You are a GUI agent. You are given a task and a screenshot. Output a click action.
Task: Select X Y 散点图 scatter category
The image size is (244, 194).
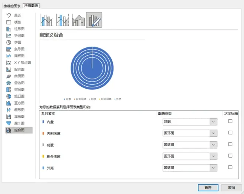19,63
